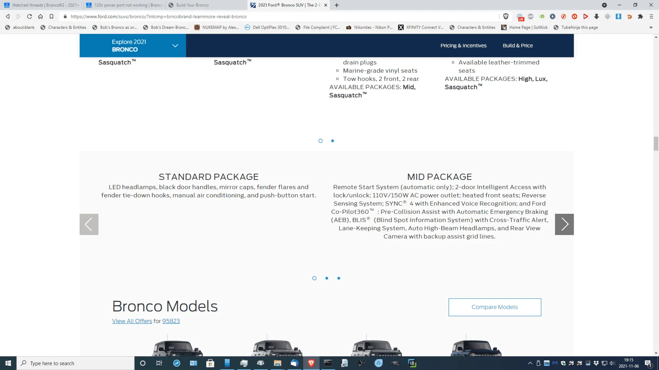Open Windows Security shield tray icon

(563, 363)
